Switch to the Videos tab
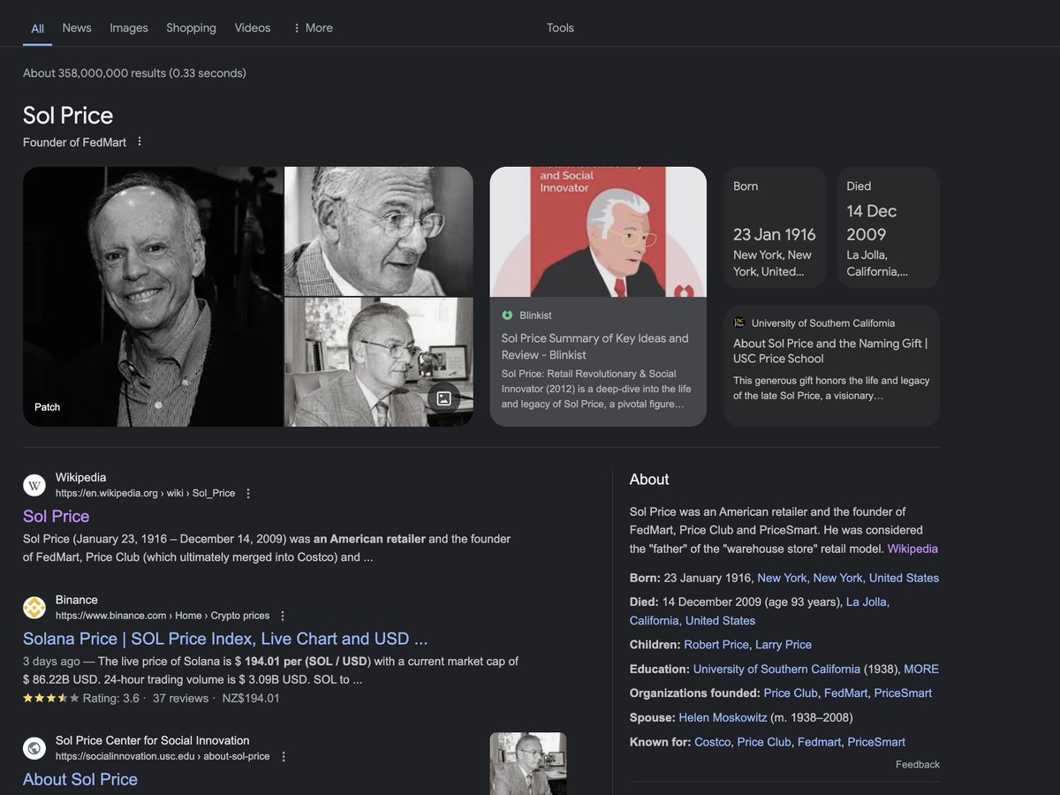Image resolution: width=1060 pixels, height=795 pixels. 253,28
